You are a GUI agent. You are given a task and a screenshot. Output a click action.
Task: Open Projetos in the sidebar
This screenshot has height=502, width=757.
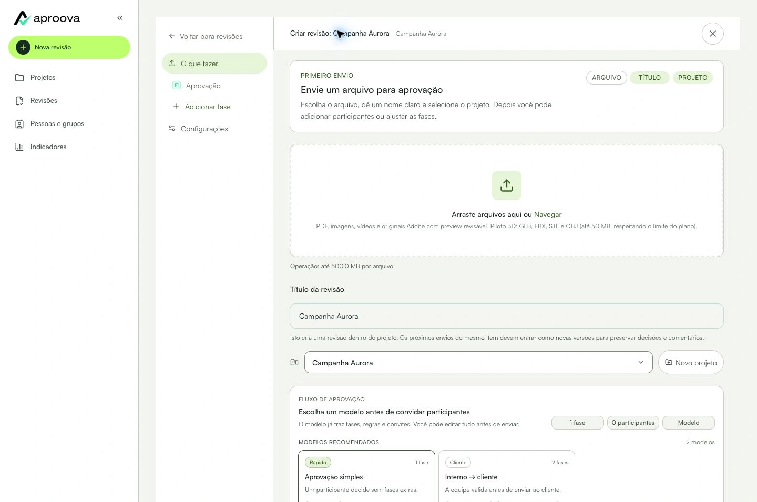coord(69,78)
